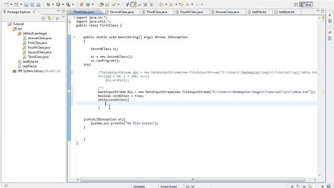
Task: Select the src folder in Package Explorer
Action: click(x=20, y=29)
